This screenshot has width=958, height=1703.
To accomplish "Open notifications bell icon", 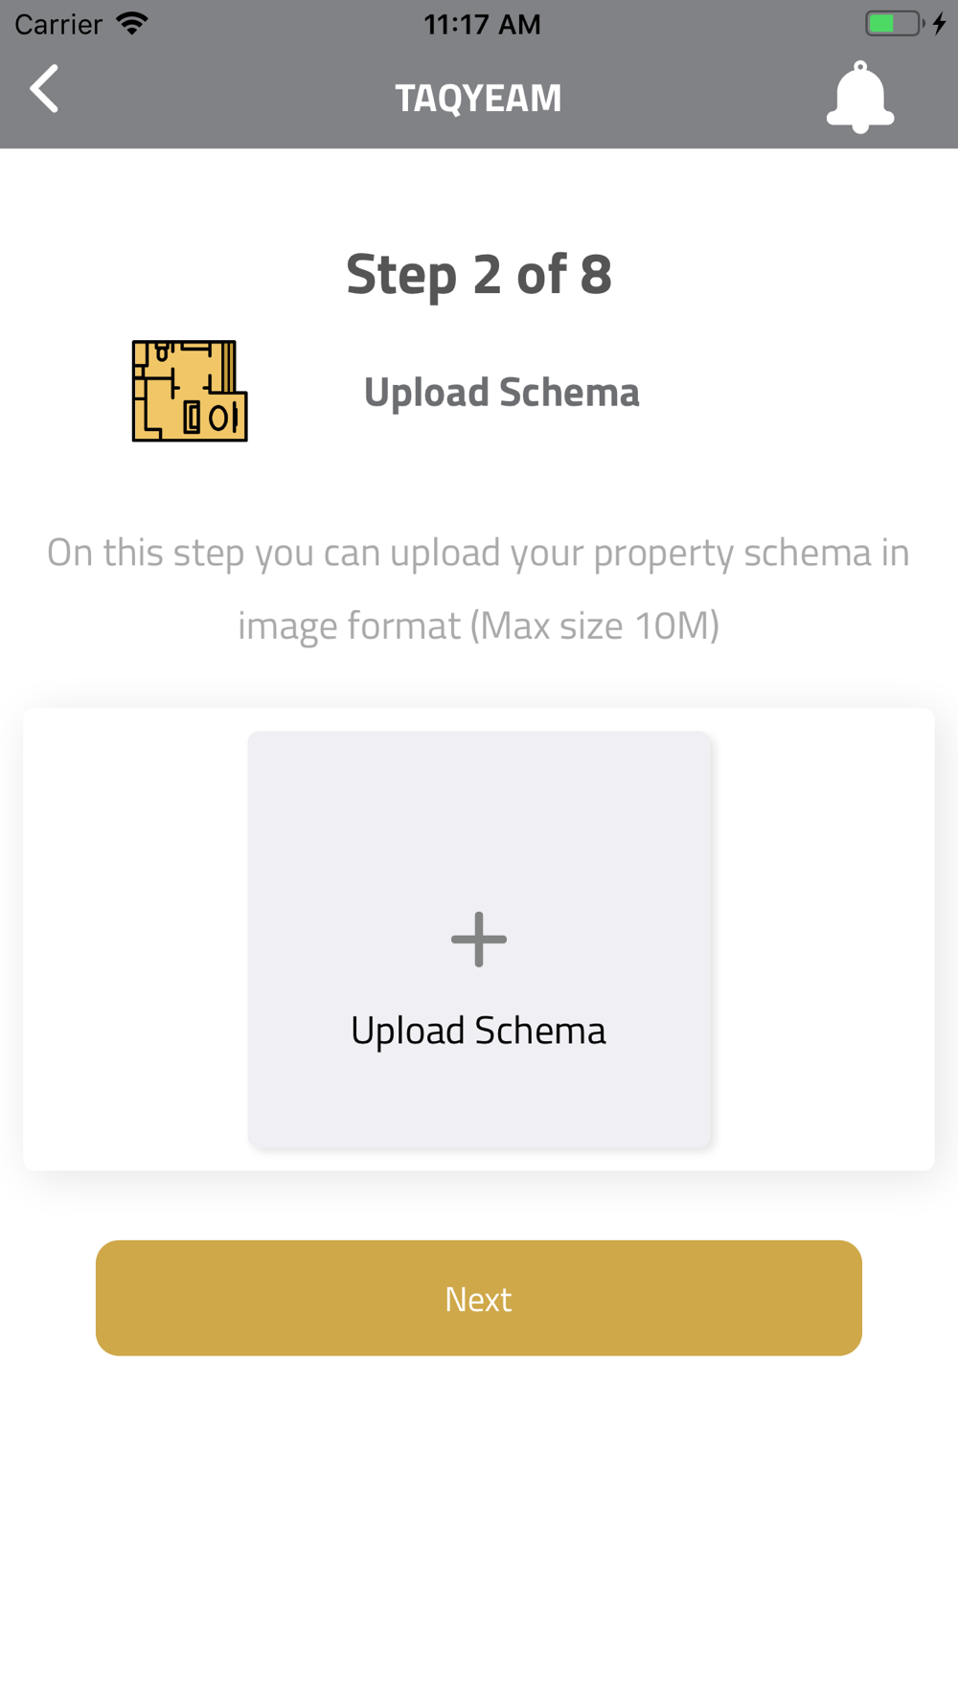I will pos(860,97).
